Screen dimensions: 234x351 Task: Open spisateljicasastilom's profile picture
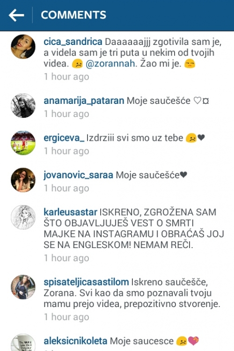tap(23, 287)
